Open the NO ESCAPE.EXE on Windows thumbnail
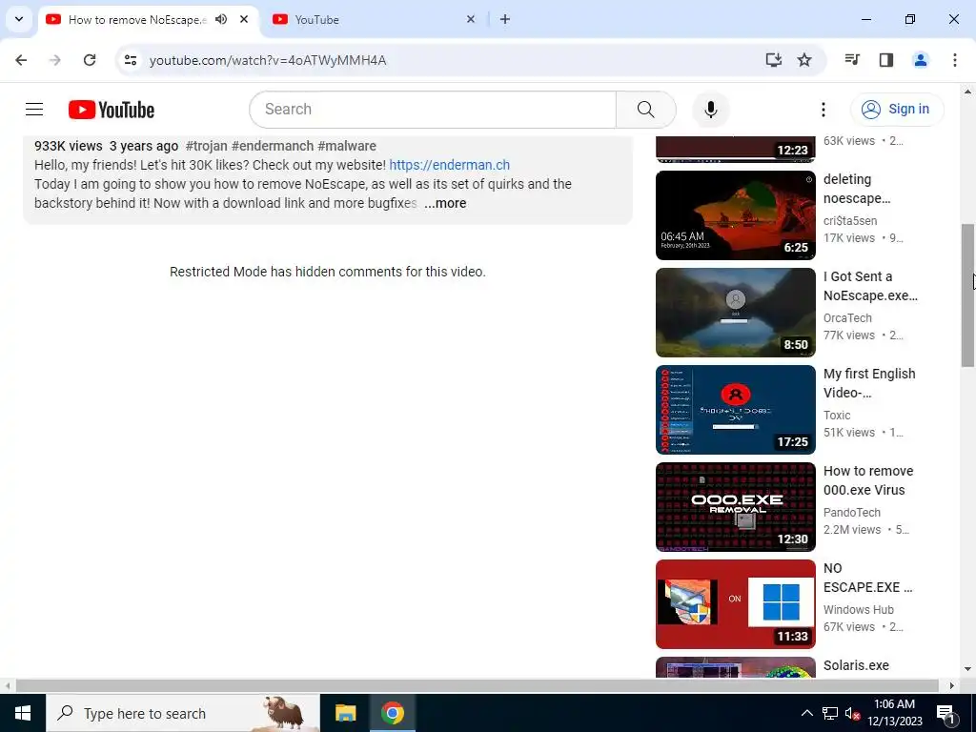The height and width of the screenshot is (732, 976). click(735, 603)
